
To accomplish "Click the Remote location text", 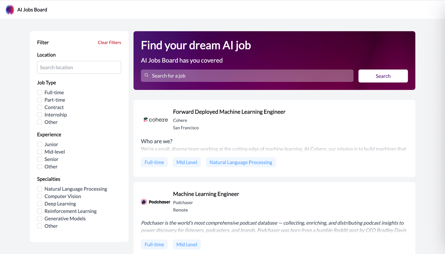I will click(x=180, y=210).
